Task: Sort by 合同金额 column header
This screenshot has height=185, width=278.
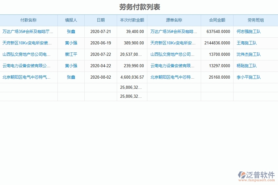Action: [x=217, y=20]
